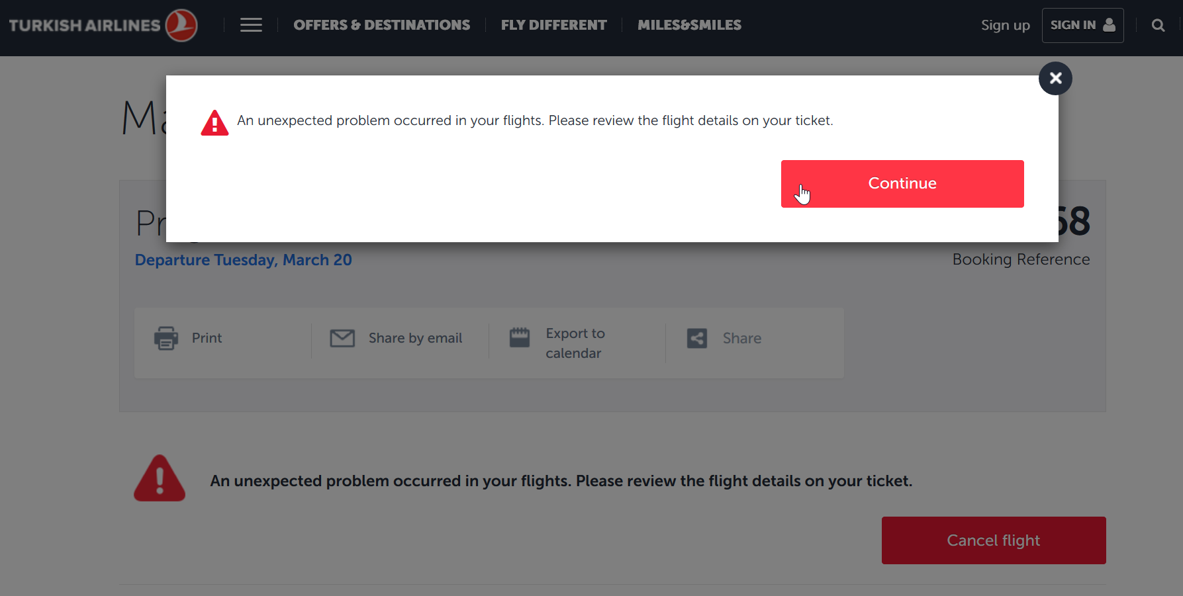1183x596 pixels.
Task: Click the share icon
Action: tap(697, 338)
